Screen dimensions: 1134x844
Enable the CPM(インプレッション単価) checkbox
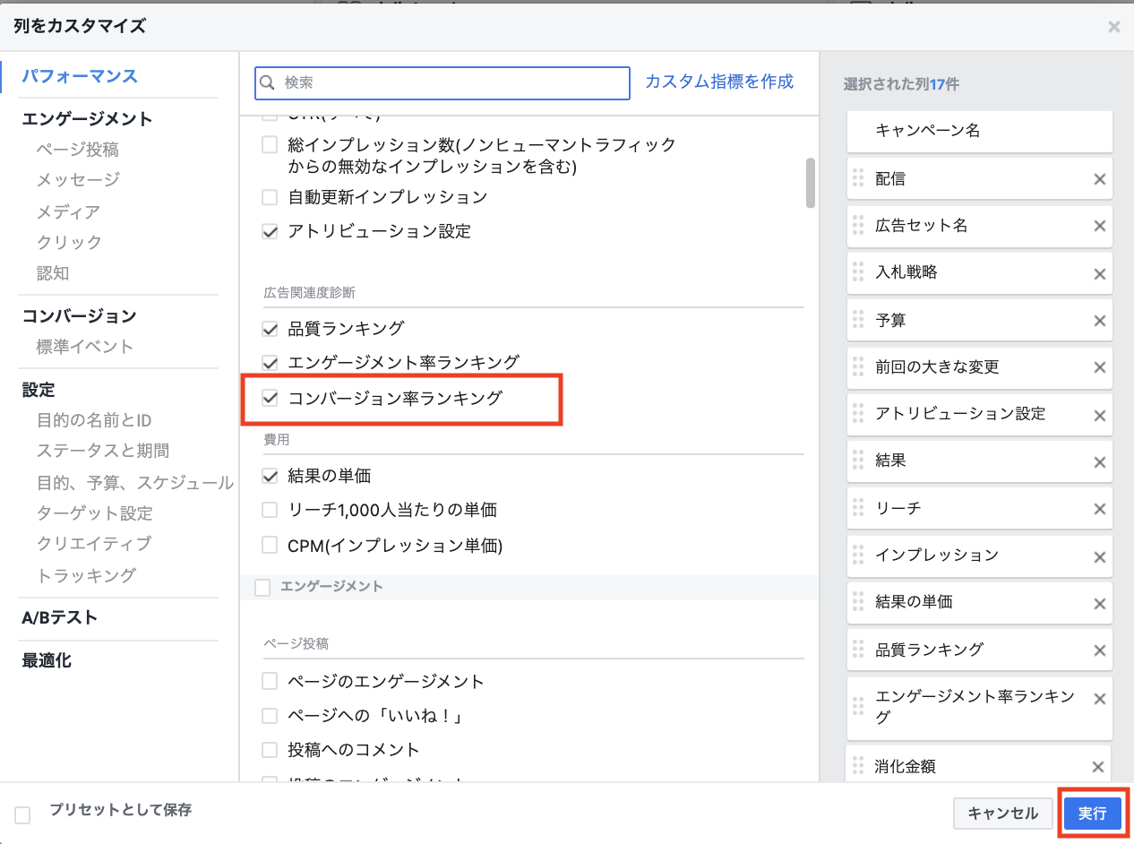(x=270, y=545)
